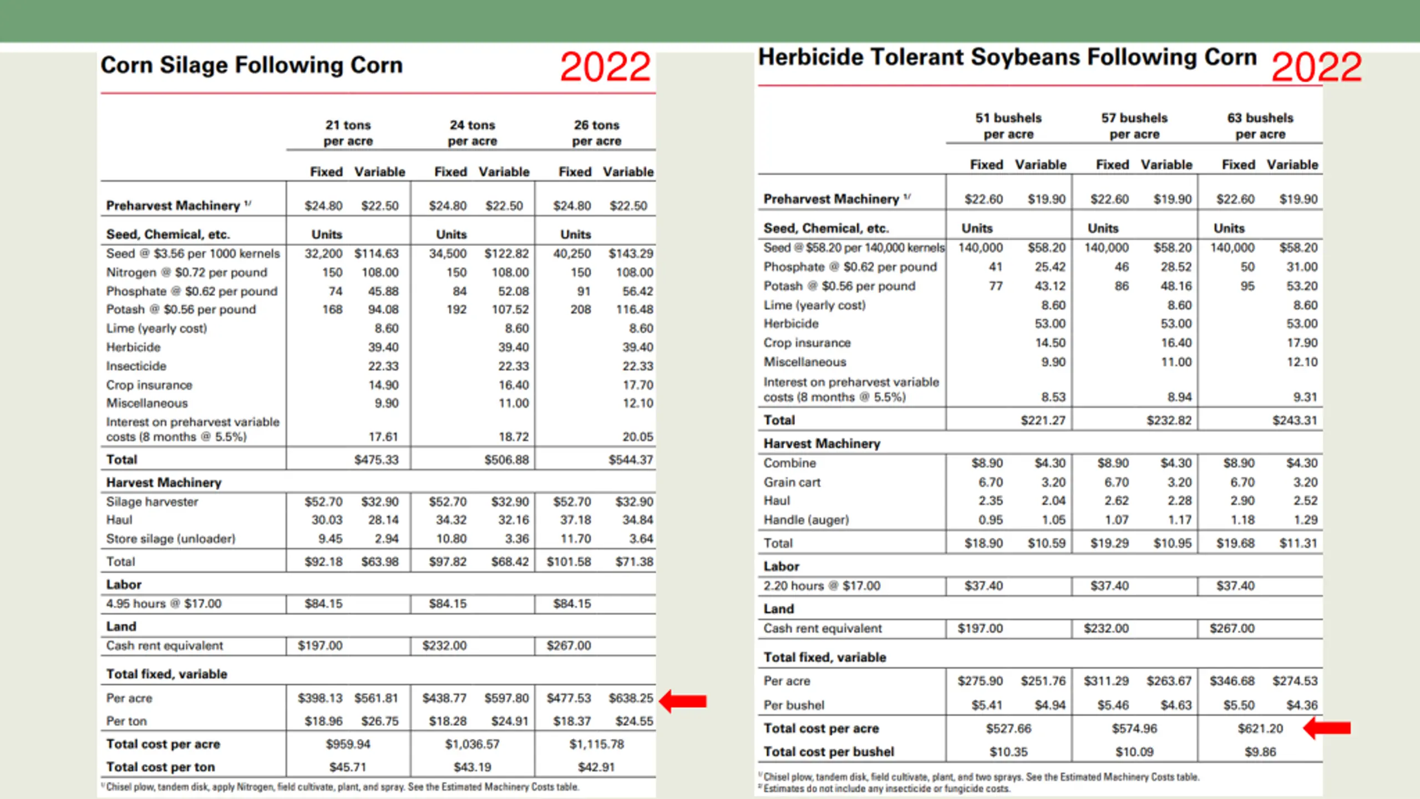Select the 'Grain cart' row label
Viewport: 1420px width, 799px height.
pos(792,483)
